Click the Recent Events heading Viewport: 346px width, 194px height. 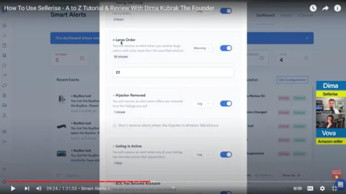click(68, 80)
